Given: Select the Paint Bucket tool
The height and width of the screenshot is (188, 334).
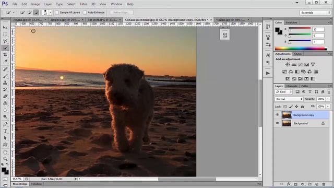Looking at the screenshot, I should (5, 103).
